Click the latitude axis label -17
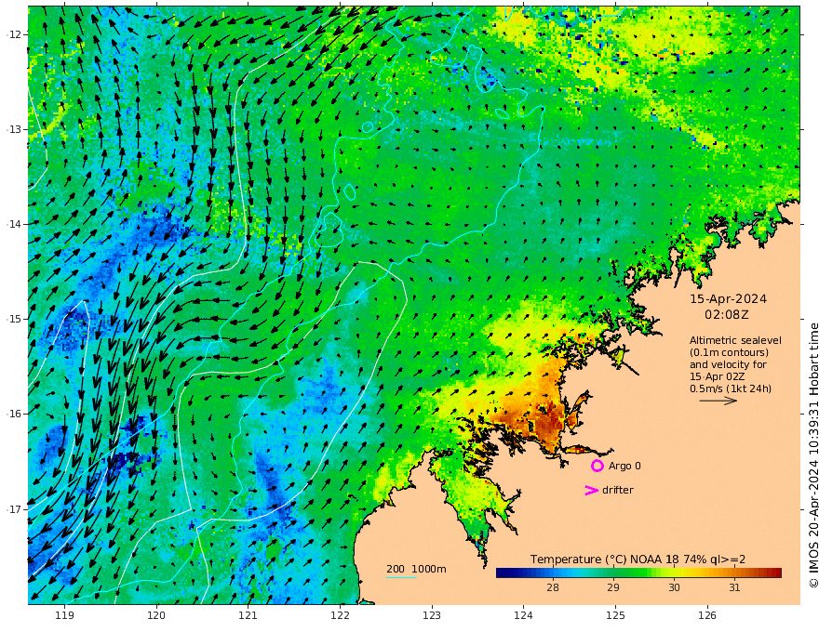The height and width of the screenshot is (632, 819). click(x=14, y=509)
